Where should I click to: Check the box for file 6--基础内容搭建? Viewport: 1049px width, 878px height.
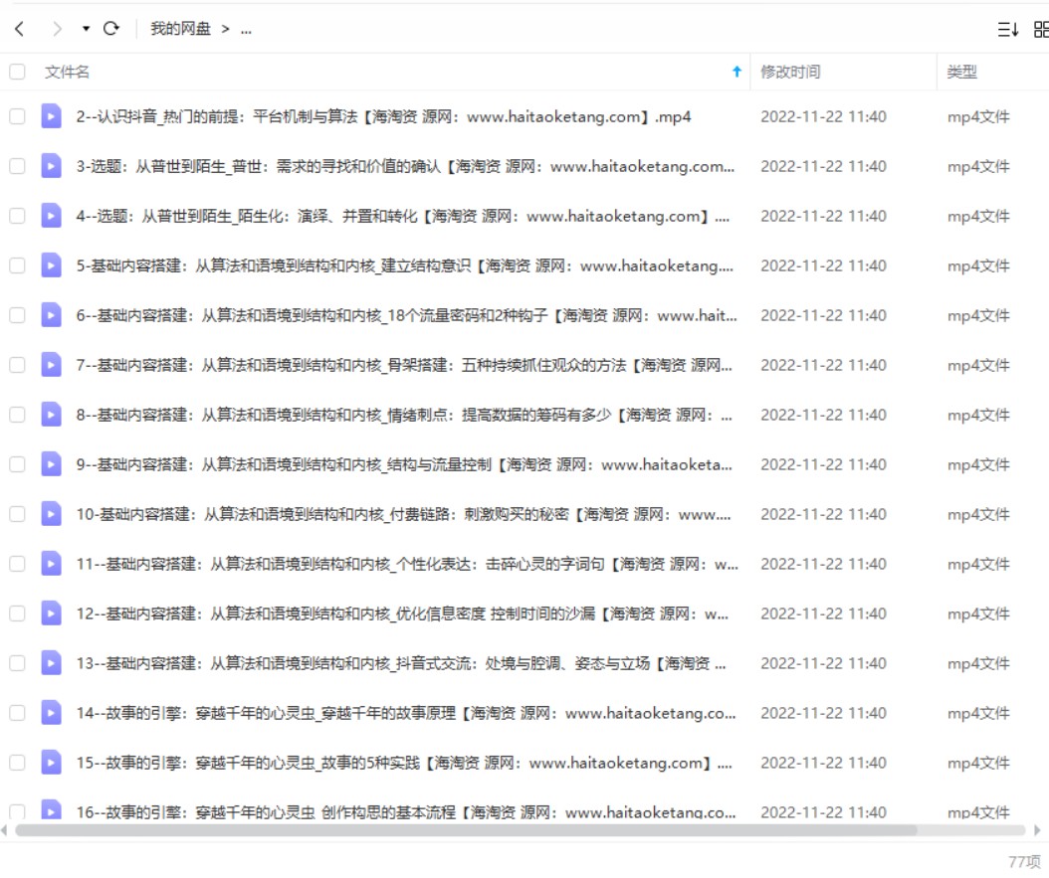(17, 315)
